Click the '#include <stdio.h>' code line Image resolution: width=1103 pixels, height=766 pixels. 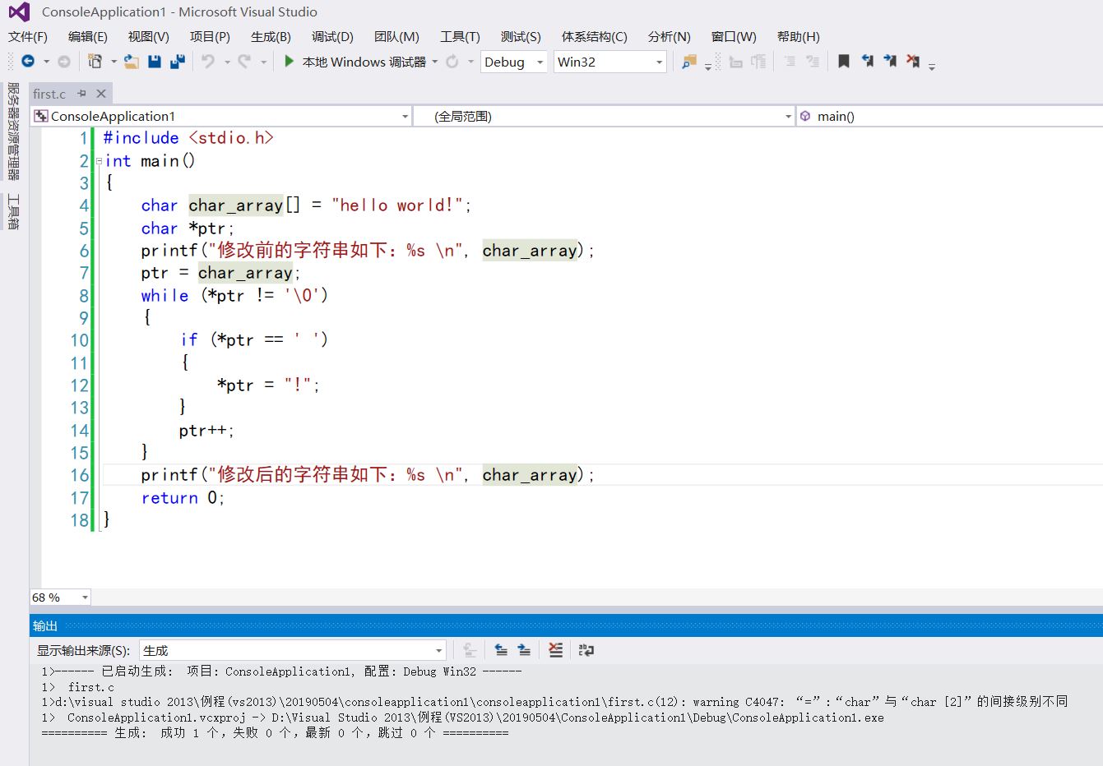188,138
